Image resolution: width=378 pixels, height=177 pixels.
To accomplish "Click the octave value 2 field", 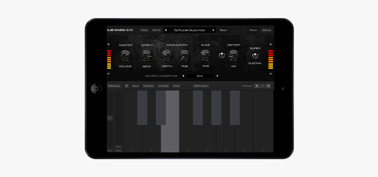I will [x=262, y=86].
